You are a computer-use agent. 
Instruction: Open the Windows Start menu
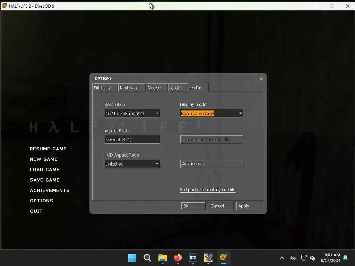[x=132, y=258]
